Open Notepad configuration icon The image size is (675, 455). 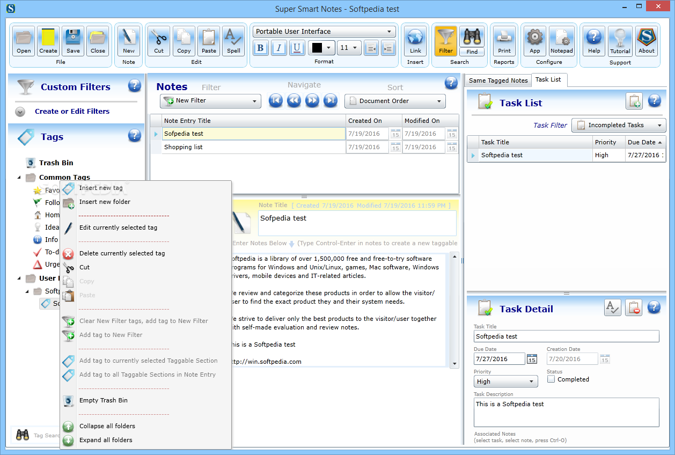(x=562, y=41)
